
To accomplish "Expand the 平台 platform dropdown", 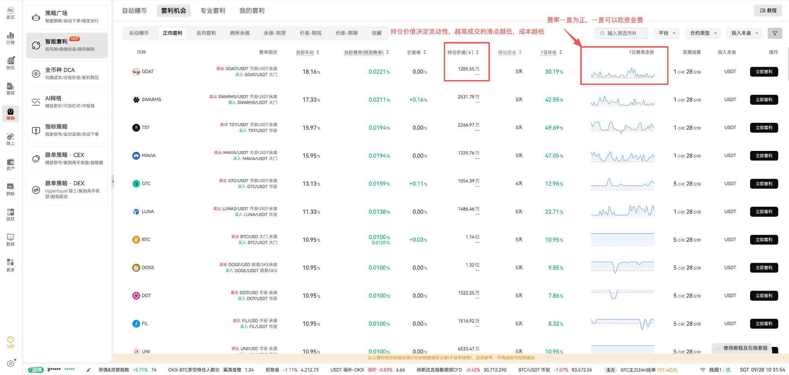I will point(666,33).
